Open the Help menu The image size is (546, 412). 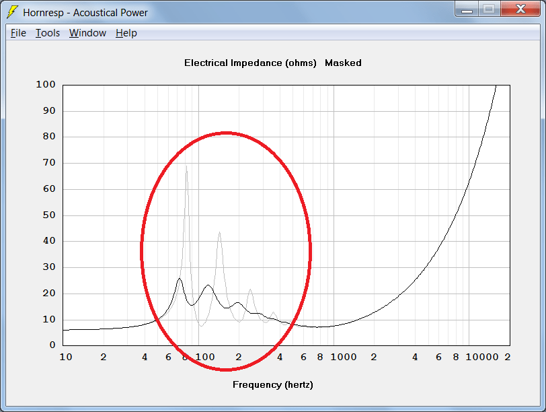tap(126, 33)
